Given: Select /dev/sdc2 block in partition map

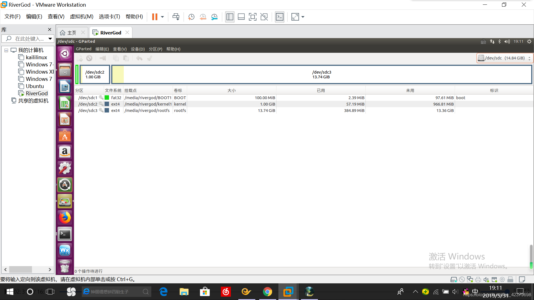Looking at the screenshot, I should 95,74.
